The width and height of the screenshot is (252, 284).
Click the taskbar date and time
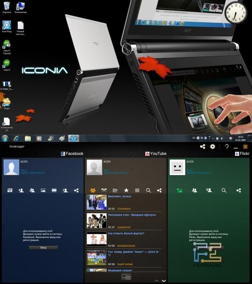pos(241,138)
